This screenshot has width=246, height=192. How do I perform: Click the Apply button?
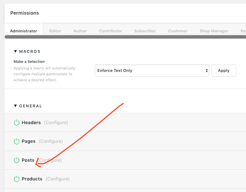tap(224, 71)
